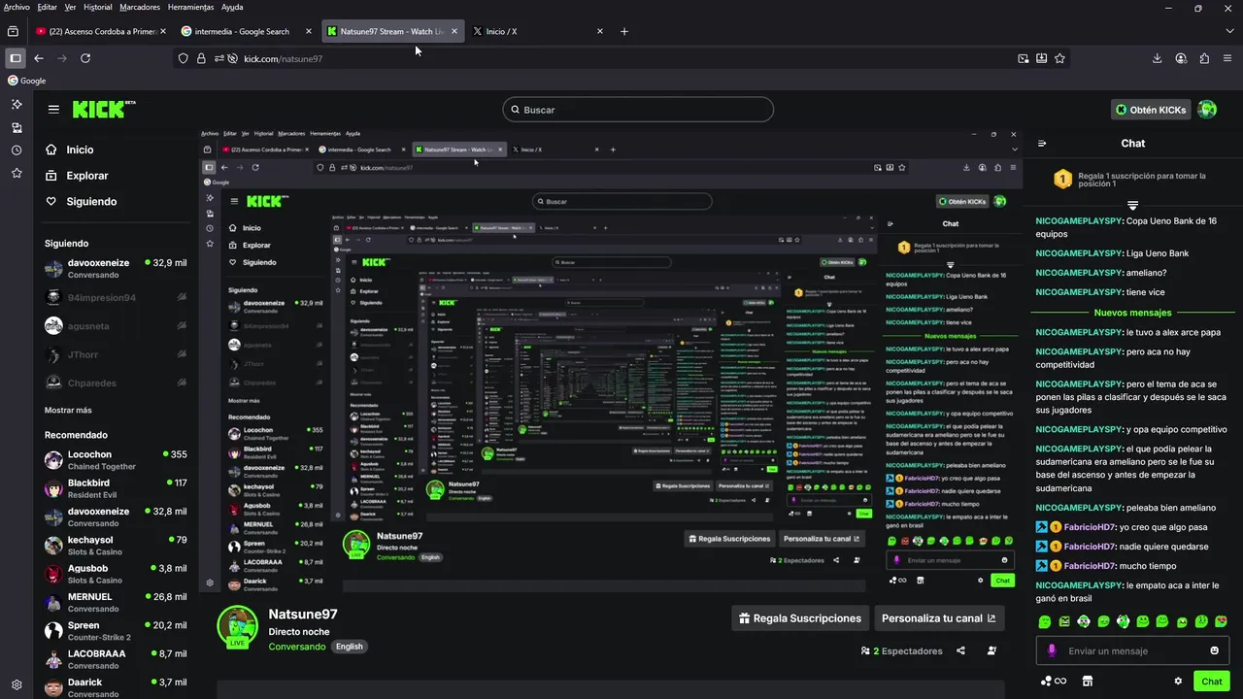This screenshot has width=1243, height=699.
Task: Reload the page
Action: click(85, 58)
